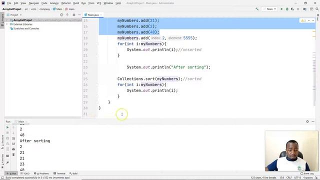
Task: Go to previous highlighted warning arrow
Action: [x=309, y=20]
